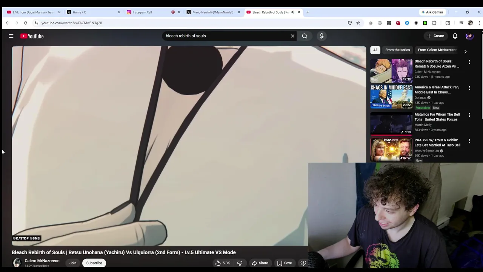483x272 pixels.
Task: Open a new browser tab
Action: point(308,12)
